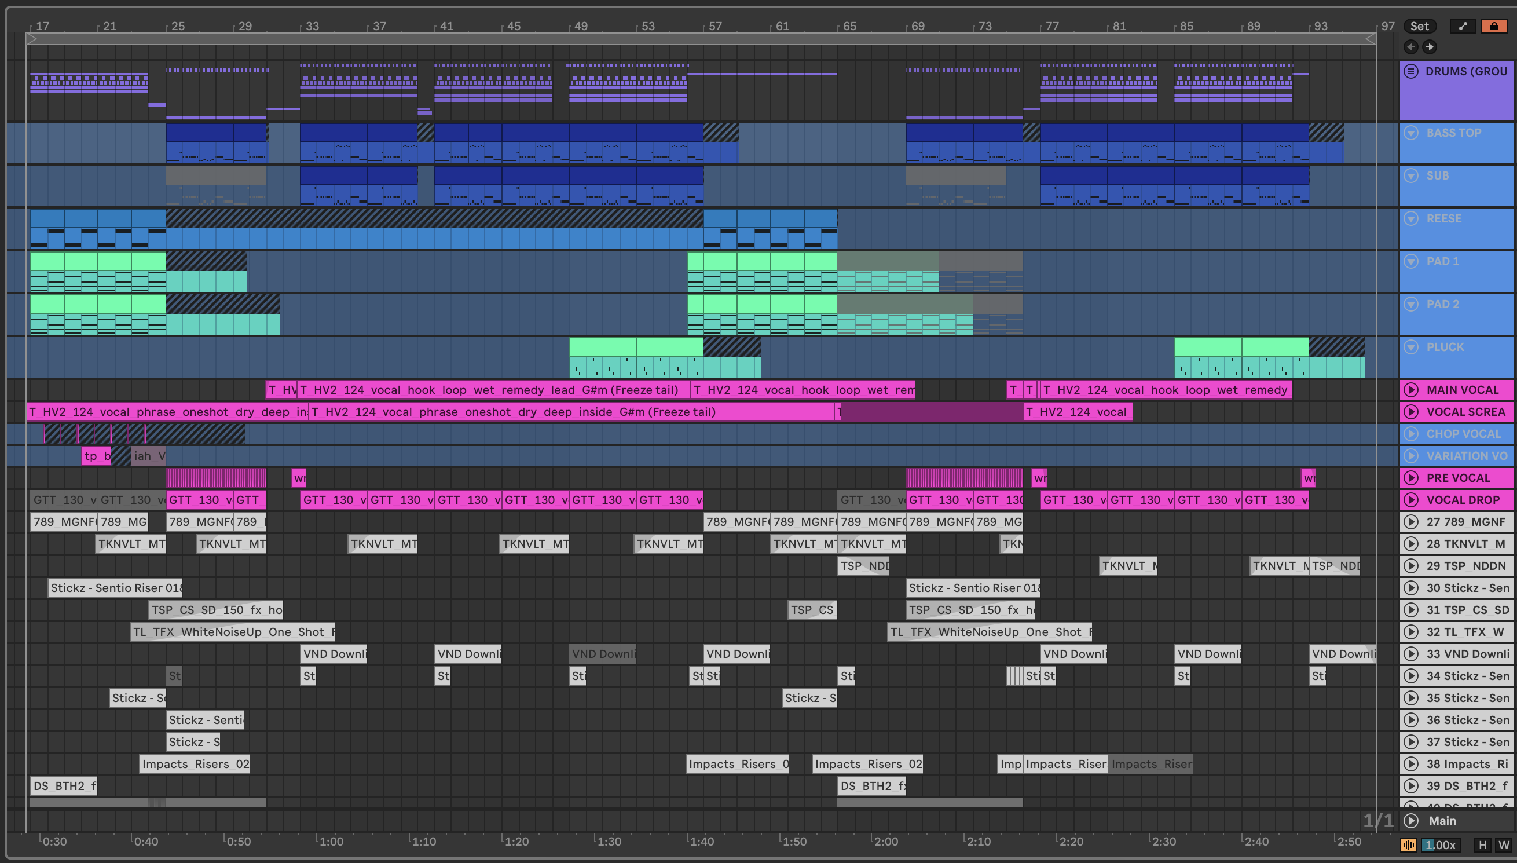Select the iah_V clip on VARIATION VO track
Screen dimensions: 1517x863
(148, 455)
